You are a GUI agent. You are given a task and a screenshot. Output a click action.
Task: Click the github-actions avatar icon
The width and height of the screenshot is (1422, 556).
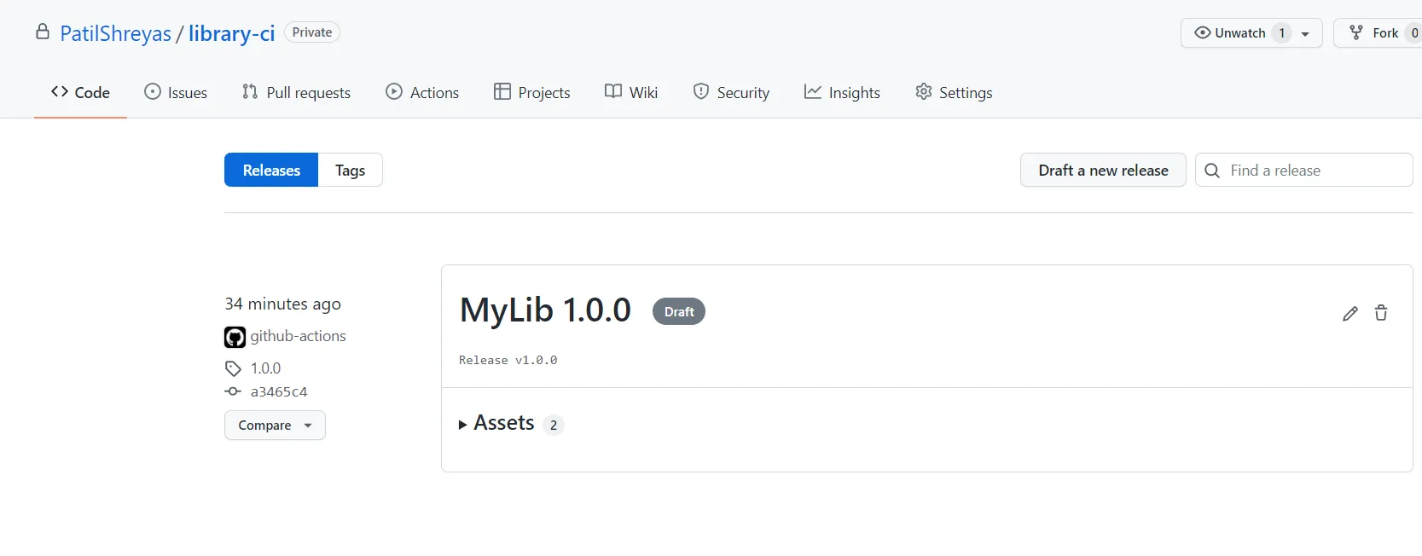(x=235, y=337)
